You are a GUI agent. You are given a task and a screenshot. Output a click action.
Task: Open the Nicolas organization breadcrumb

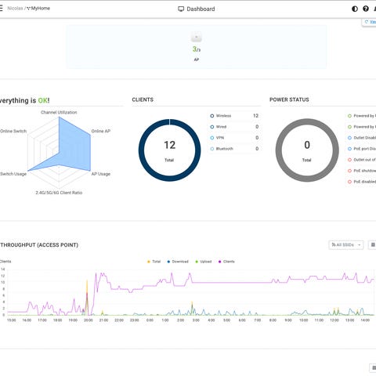point(15,9)
